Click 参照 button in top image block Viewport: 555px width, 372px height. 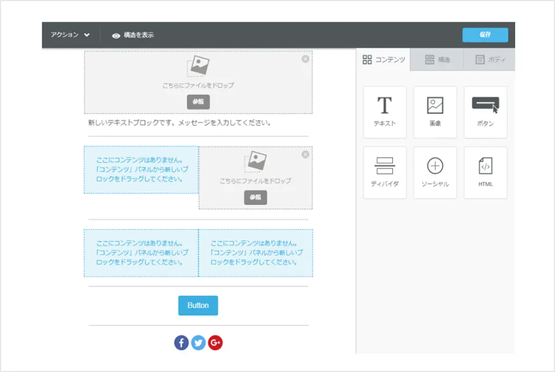point(198,102)
